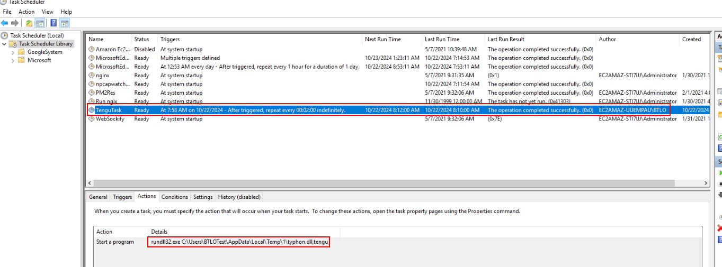Click the Action column header in lower pane
The width and height of the screenshot is (722, 267).
pyautogui.click(x=121, y=232)
